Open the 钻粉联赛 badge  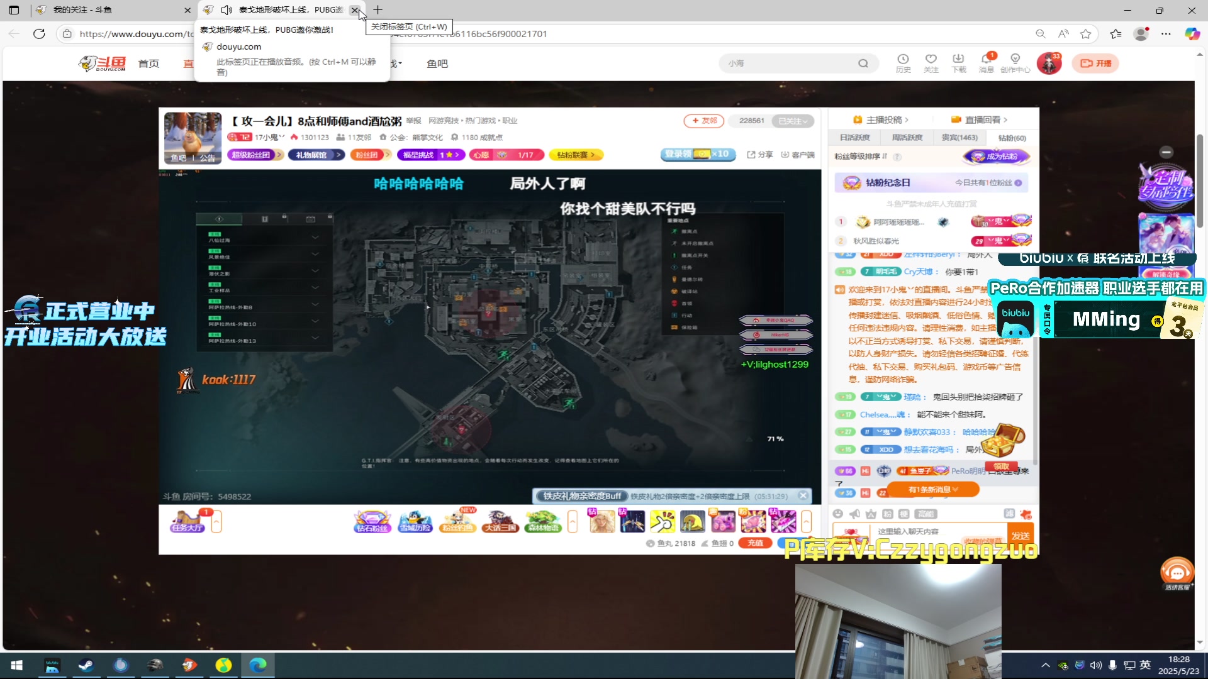[x=576, y=155]
